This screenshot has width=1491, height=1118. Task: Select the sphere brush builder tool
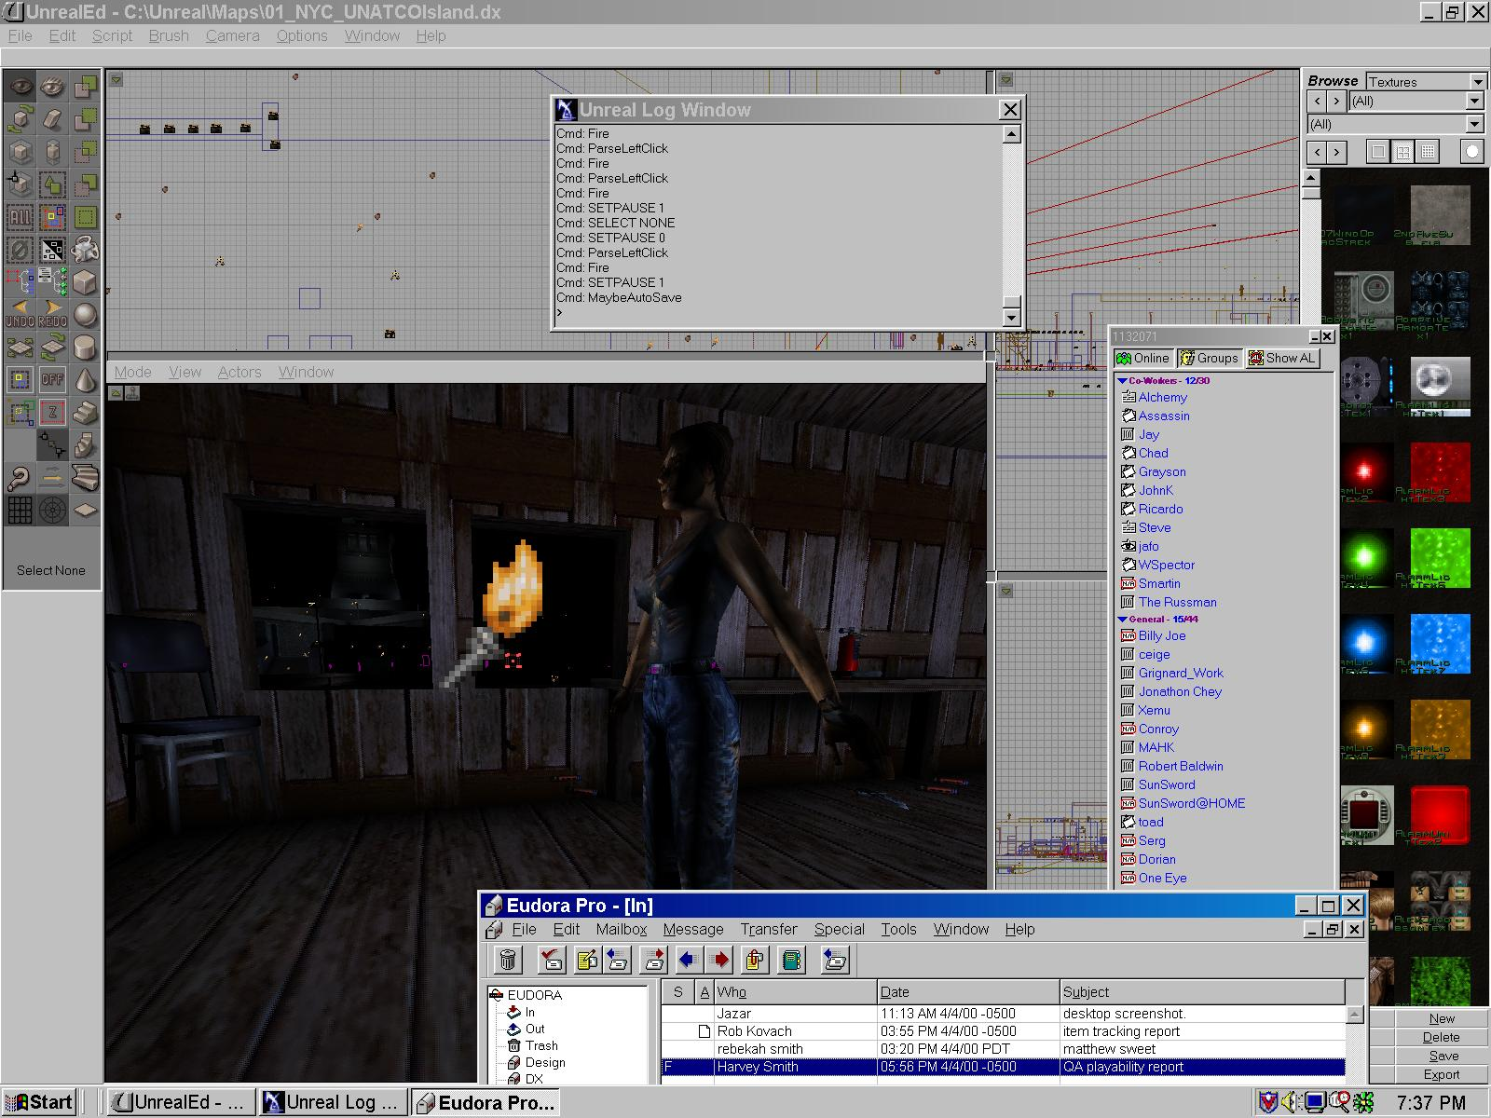[x=85, y=314]
